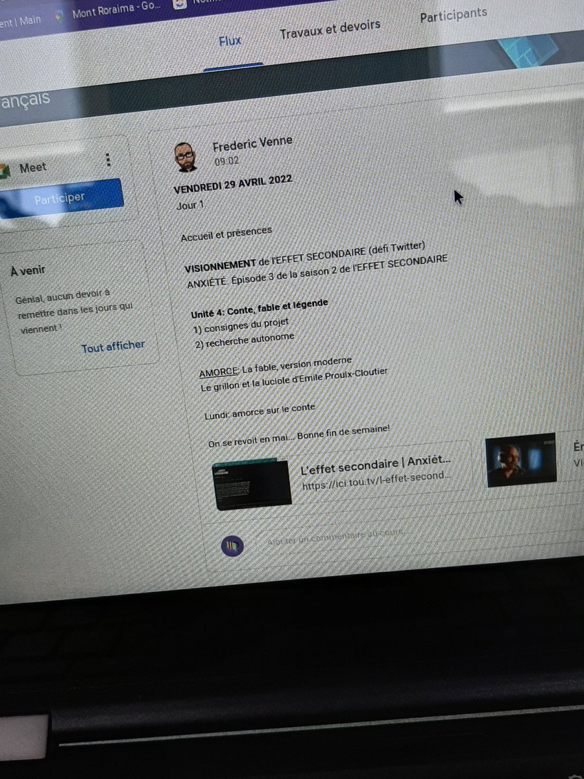584x779 pixels.
Task: Open the L'effet secondaire attachment thumbnail
Action: click(x=253, y=484)
